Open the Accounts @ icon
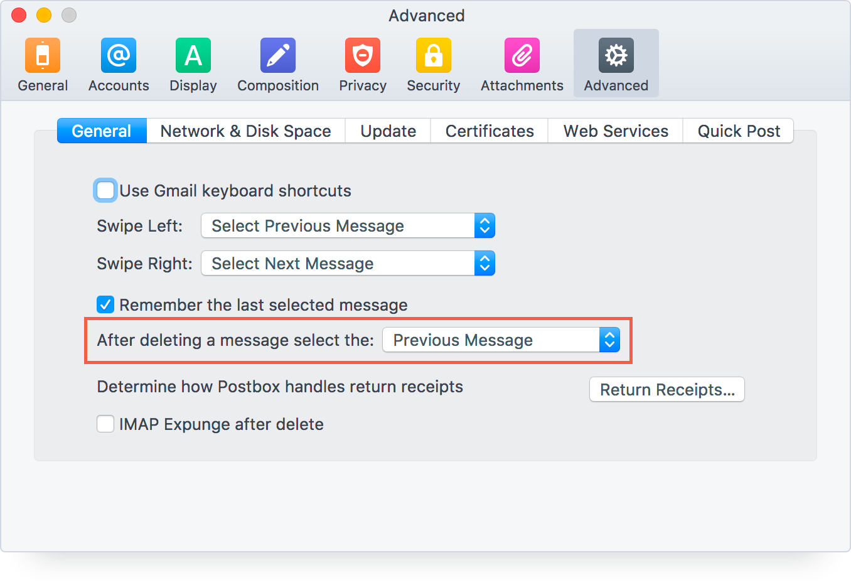Image resolution: width=851 pixels, height=585 pixels. tap(119, 56)
